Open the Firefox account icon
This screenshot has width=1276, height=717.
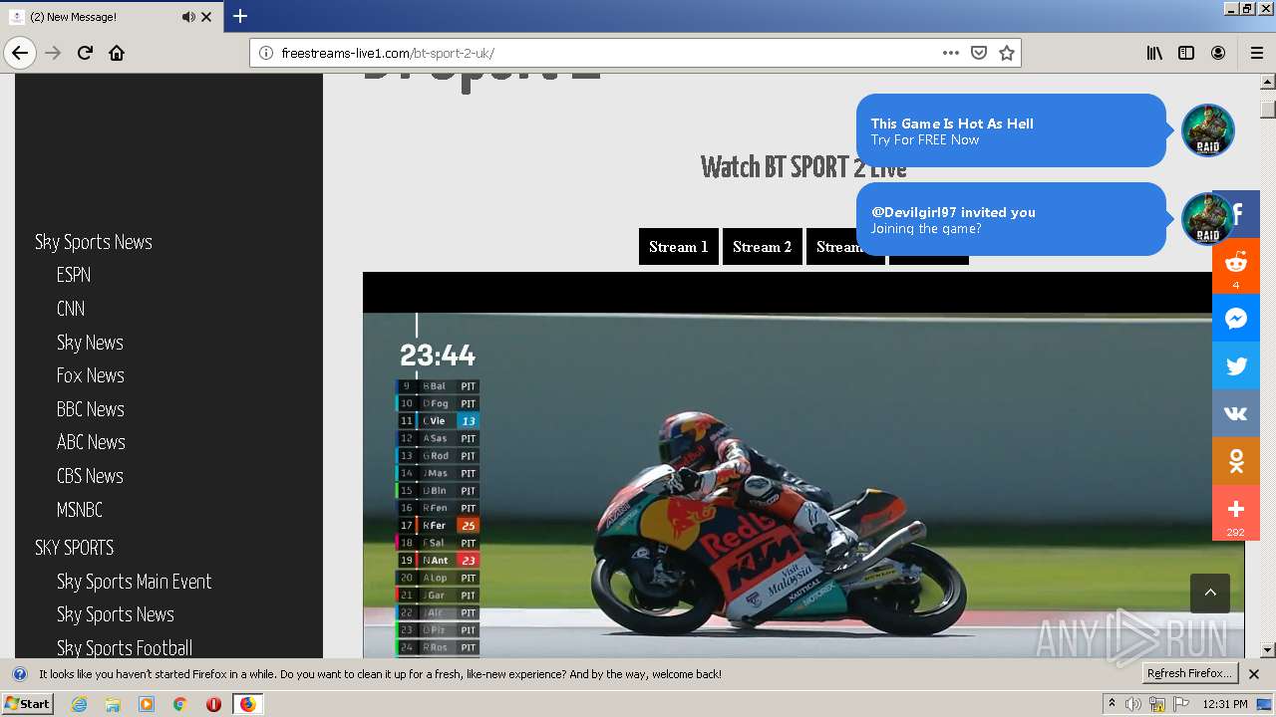tap(1218, 53)
